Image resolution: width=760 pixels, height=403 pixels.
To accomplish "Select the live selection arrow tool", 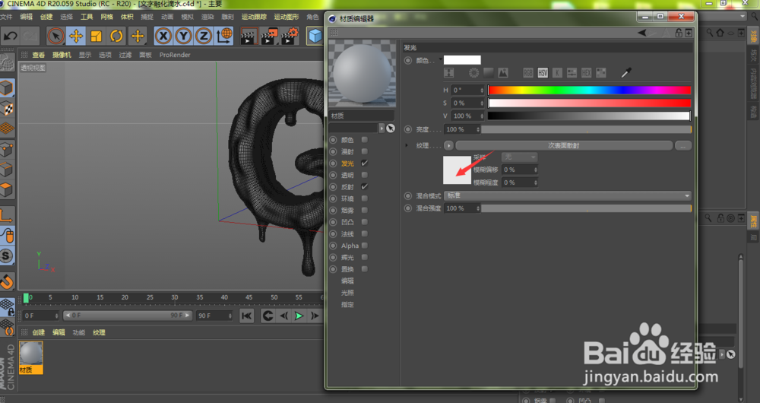I will pyautogui.click(x=55, y=36).
